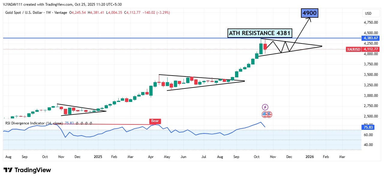384x179 pixels.
Task: Click the 2025 label on the time axis
Action: (x=98, y=157)
